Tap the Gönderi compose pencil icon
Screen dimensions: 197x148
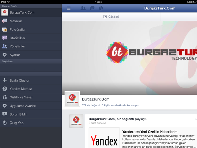pyautogui.click(x=105, y=17)
